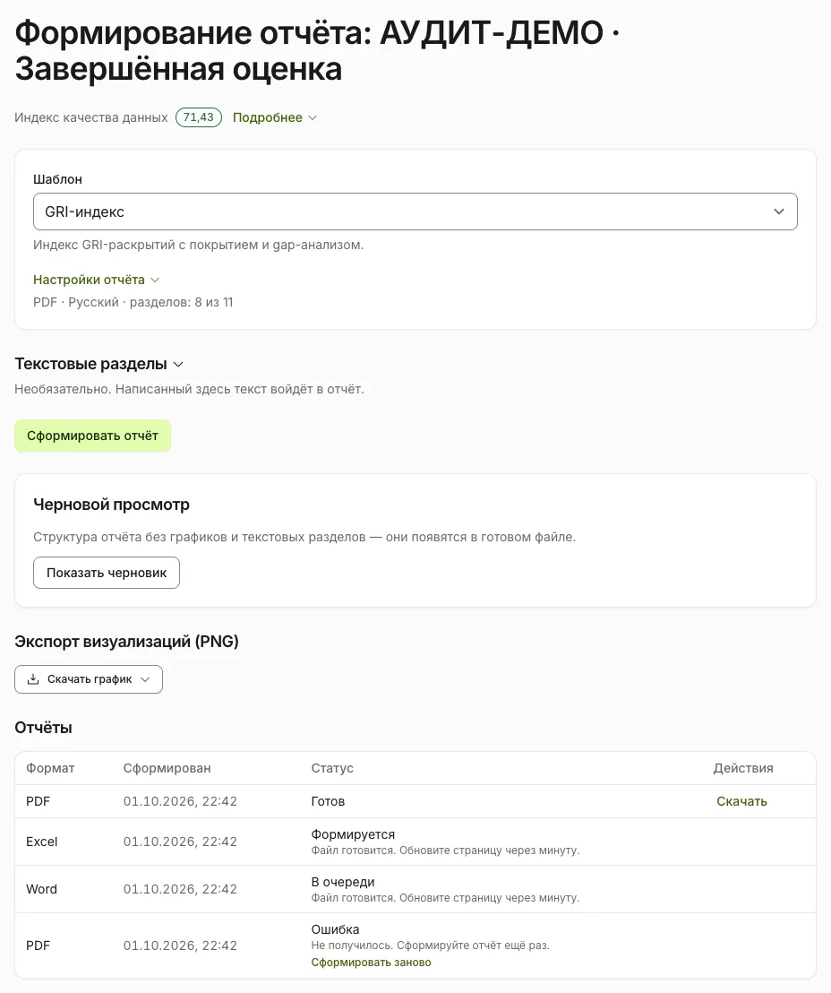Click the Экспорт визуализаций (PNG) heading

(x=126, y=642)
